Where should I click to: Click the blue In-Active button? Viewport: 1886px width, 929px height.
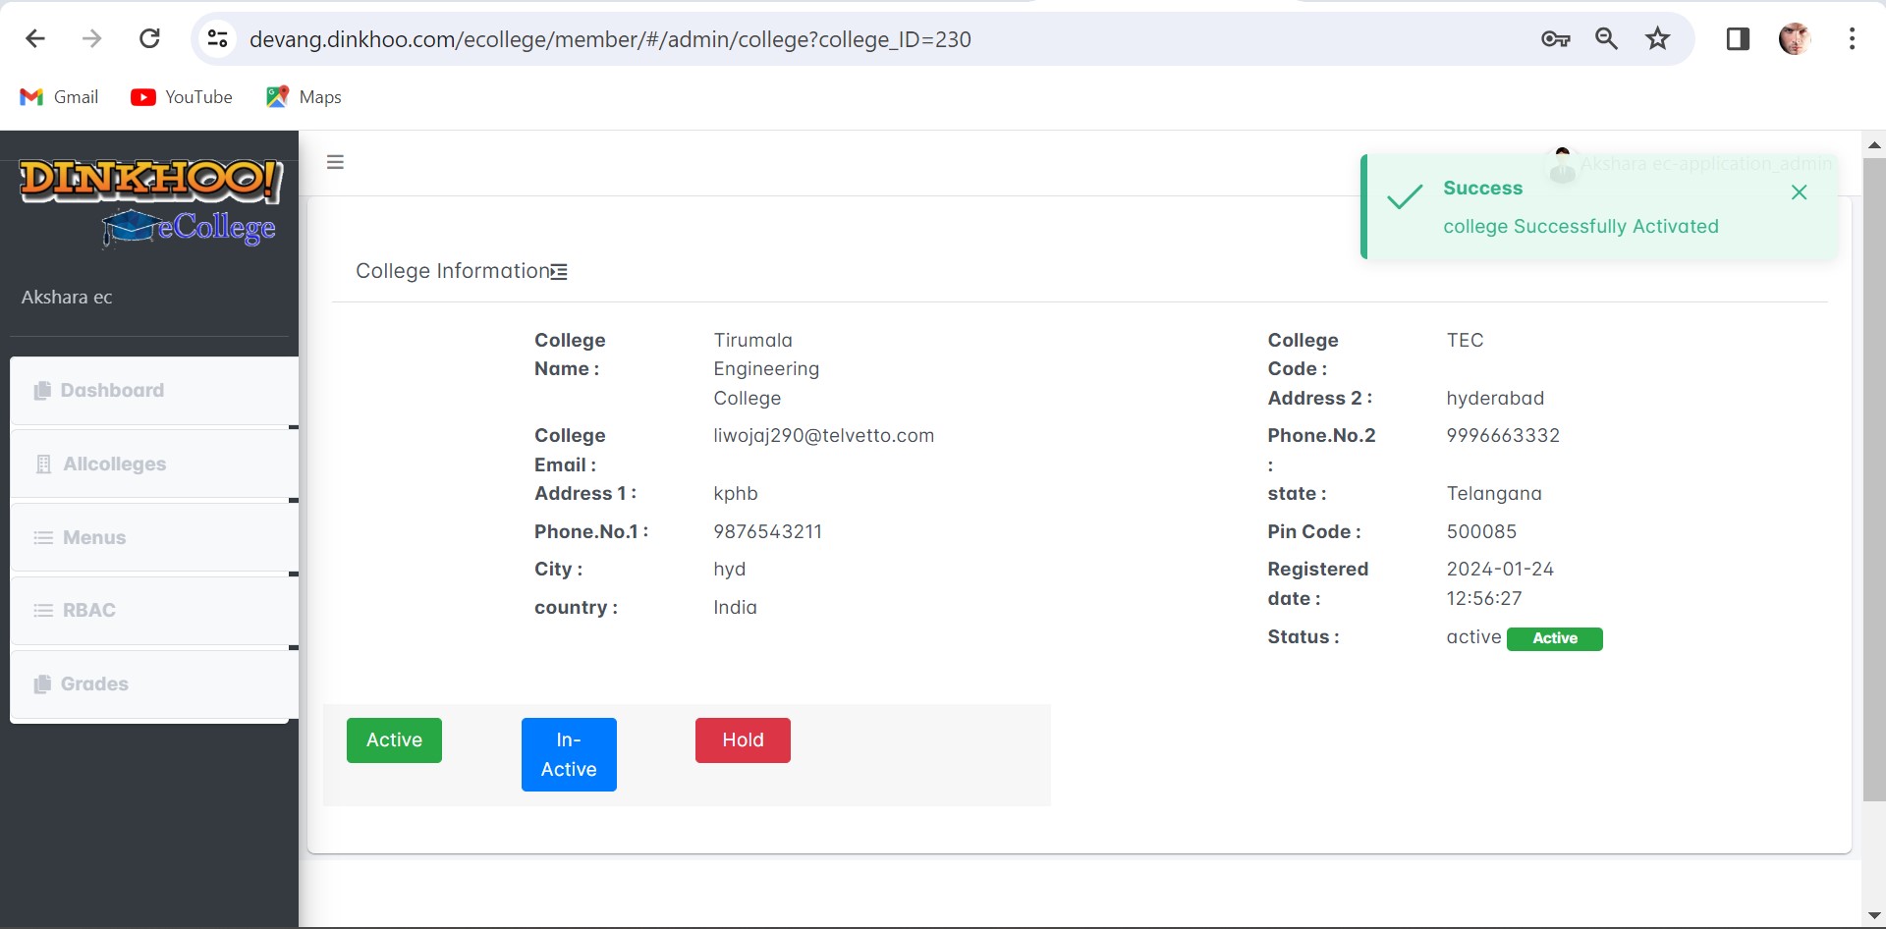(x=569, y=754)
